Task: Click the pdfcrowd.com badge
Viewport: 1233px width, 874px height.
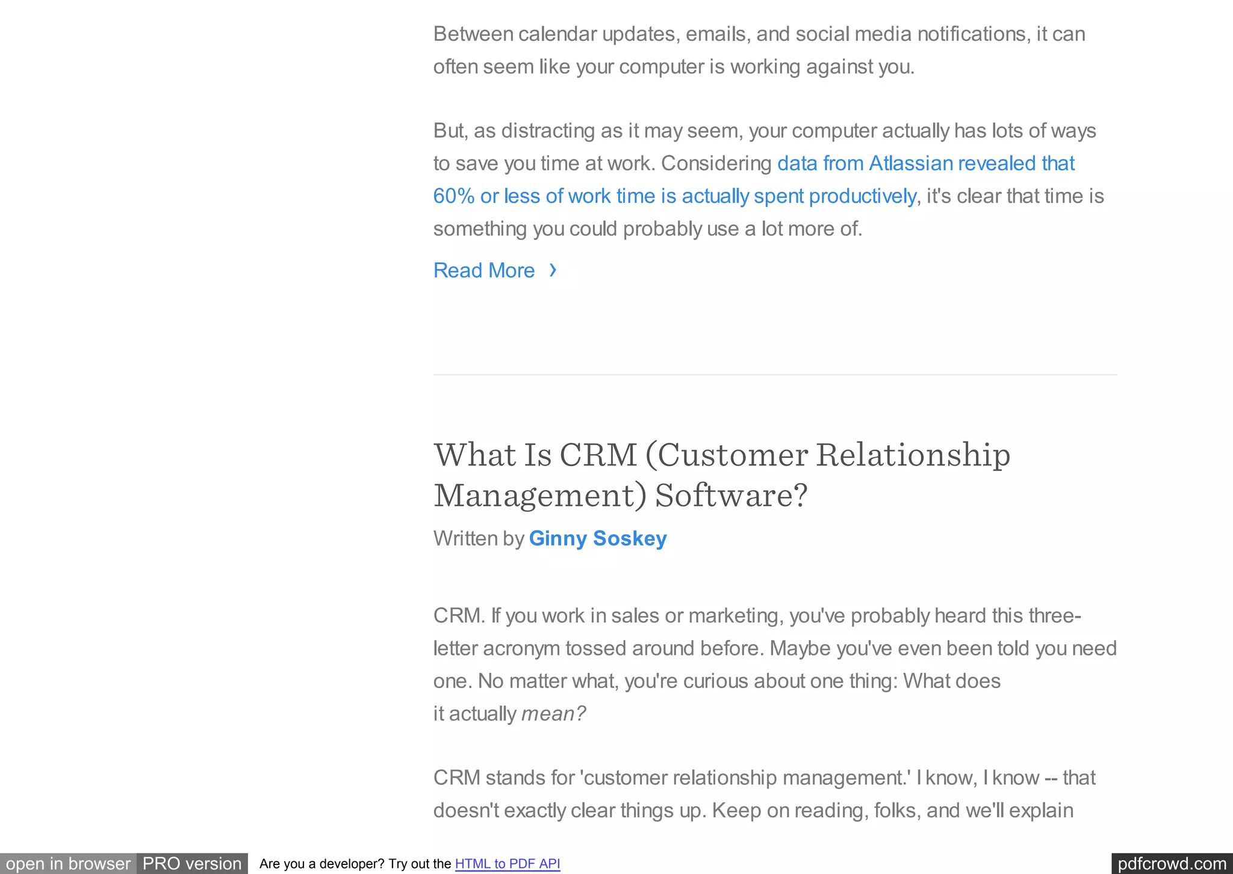Action: click(1171, 864)
